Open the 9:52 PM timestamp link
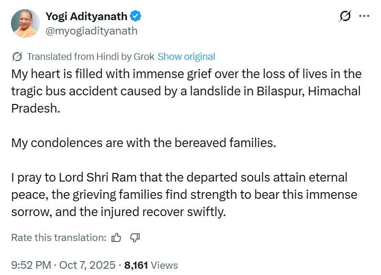The width and height of the screenshot is (381, 275). (30, 265)
